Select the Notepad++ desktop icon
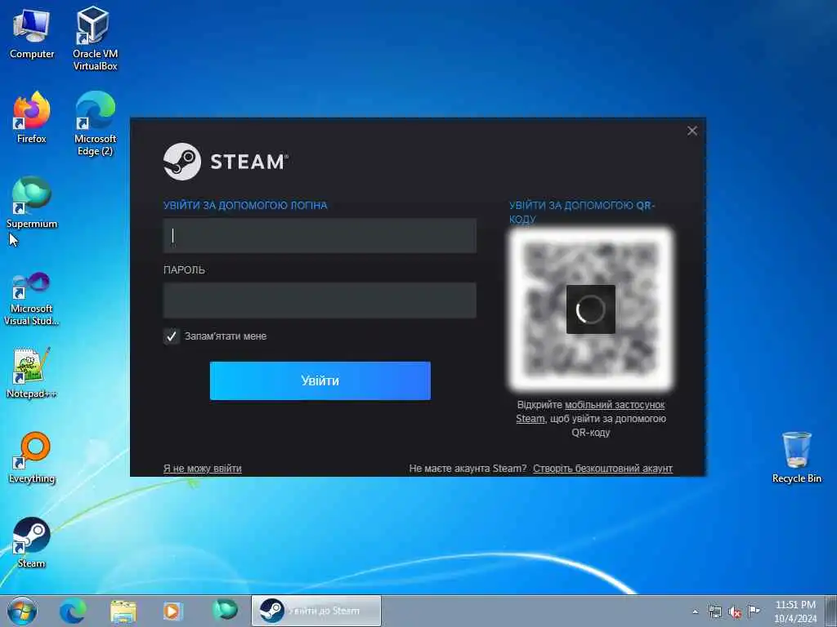Screen dimensions: 837x627 (32, 372)
